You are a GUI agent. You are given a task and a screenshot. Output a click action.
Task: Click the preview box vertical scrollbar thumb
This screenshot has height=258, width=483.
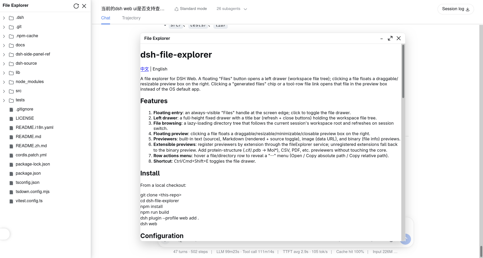pyautogui.click(x=403, y=71)
